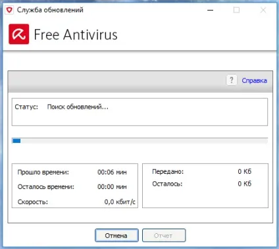Click the red Avira logo
The width and height of the screenshot is (279, 249).
coord(19,34)
